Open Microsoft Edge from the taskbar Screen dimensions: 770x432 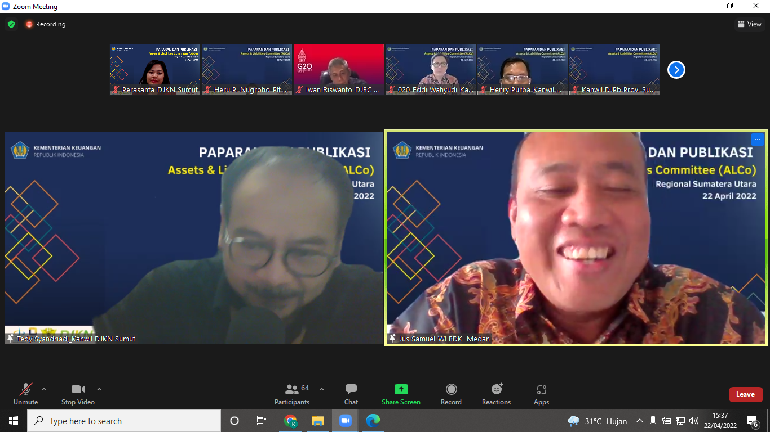click(x=373, y=421)
